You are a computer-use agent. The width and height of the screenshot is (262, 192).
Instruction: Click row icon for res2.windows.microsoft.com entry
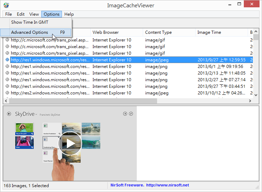tap(7, 93)
